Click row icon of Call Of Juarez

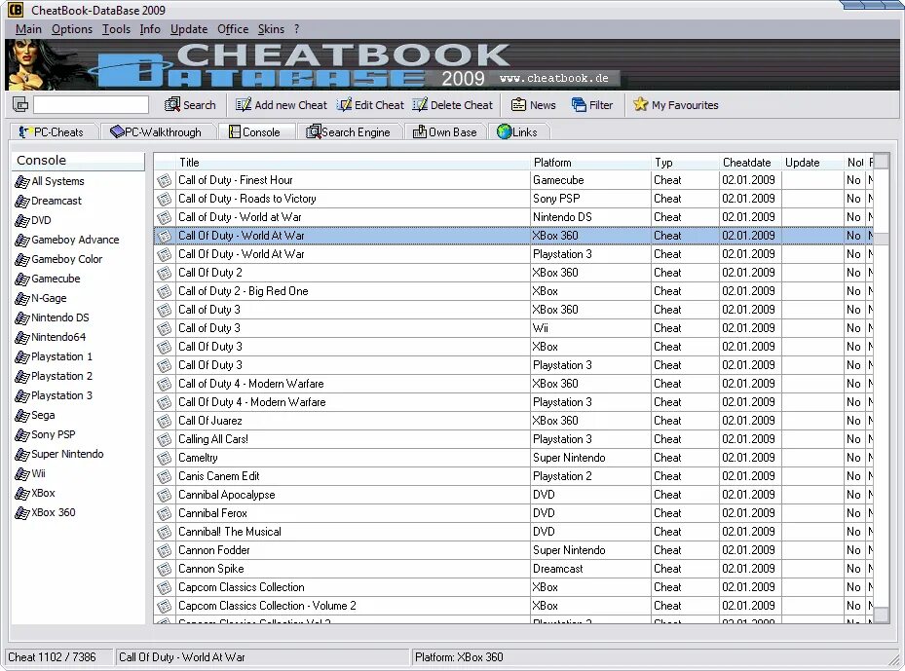(x=165, y=421)
